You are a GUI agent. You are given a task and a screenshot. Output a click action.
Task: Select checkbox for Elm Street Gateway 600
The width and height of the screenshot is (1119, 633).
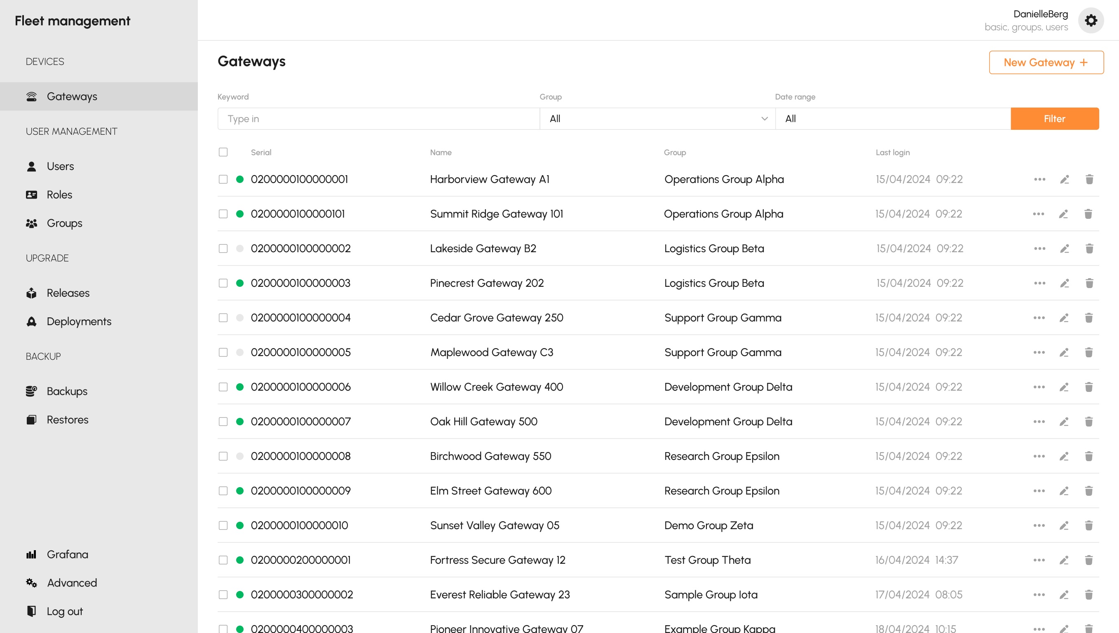223,491
